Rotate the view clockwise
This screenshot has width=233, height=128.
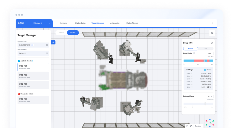pos(191,126)
